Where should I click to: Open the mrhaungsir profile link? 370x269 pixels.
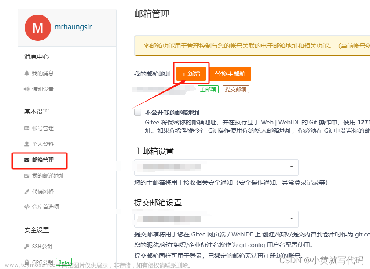point(73,27)
